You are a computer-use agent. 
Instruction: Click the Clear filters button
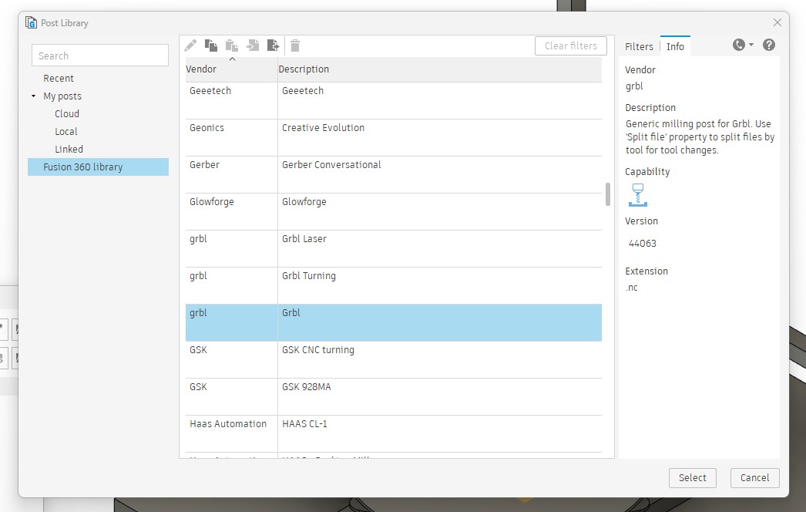[x=570, y=45]
